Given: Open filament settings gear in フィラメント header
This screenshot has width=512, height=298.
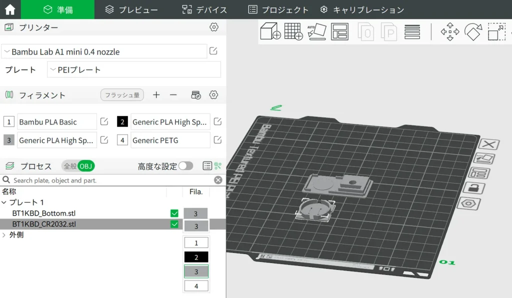Looking at the screenshot, I should pyautogui.click(x=213, y=95).
